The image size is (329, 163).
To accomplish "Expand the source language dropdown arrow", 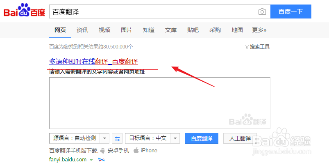I will [x=104, y=138].
